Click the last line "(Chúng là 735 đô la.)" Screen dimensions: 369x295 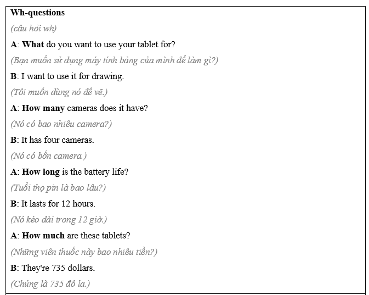(x=50, y=283)
